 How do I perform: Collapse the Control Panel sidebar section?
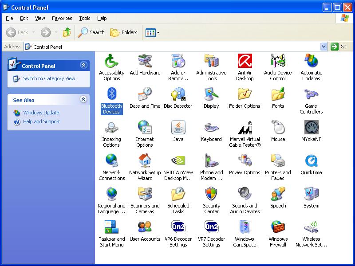83,65
